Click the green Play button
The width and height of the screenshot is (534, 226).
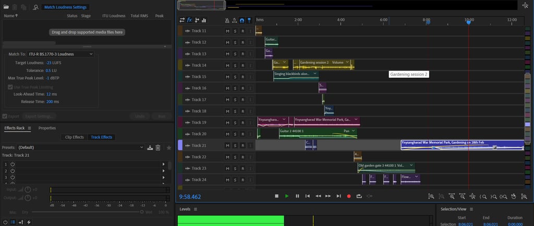[287, 196]
